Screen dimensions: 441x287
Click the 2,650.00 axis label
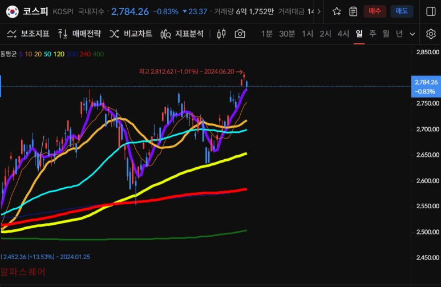[428, 155]
